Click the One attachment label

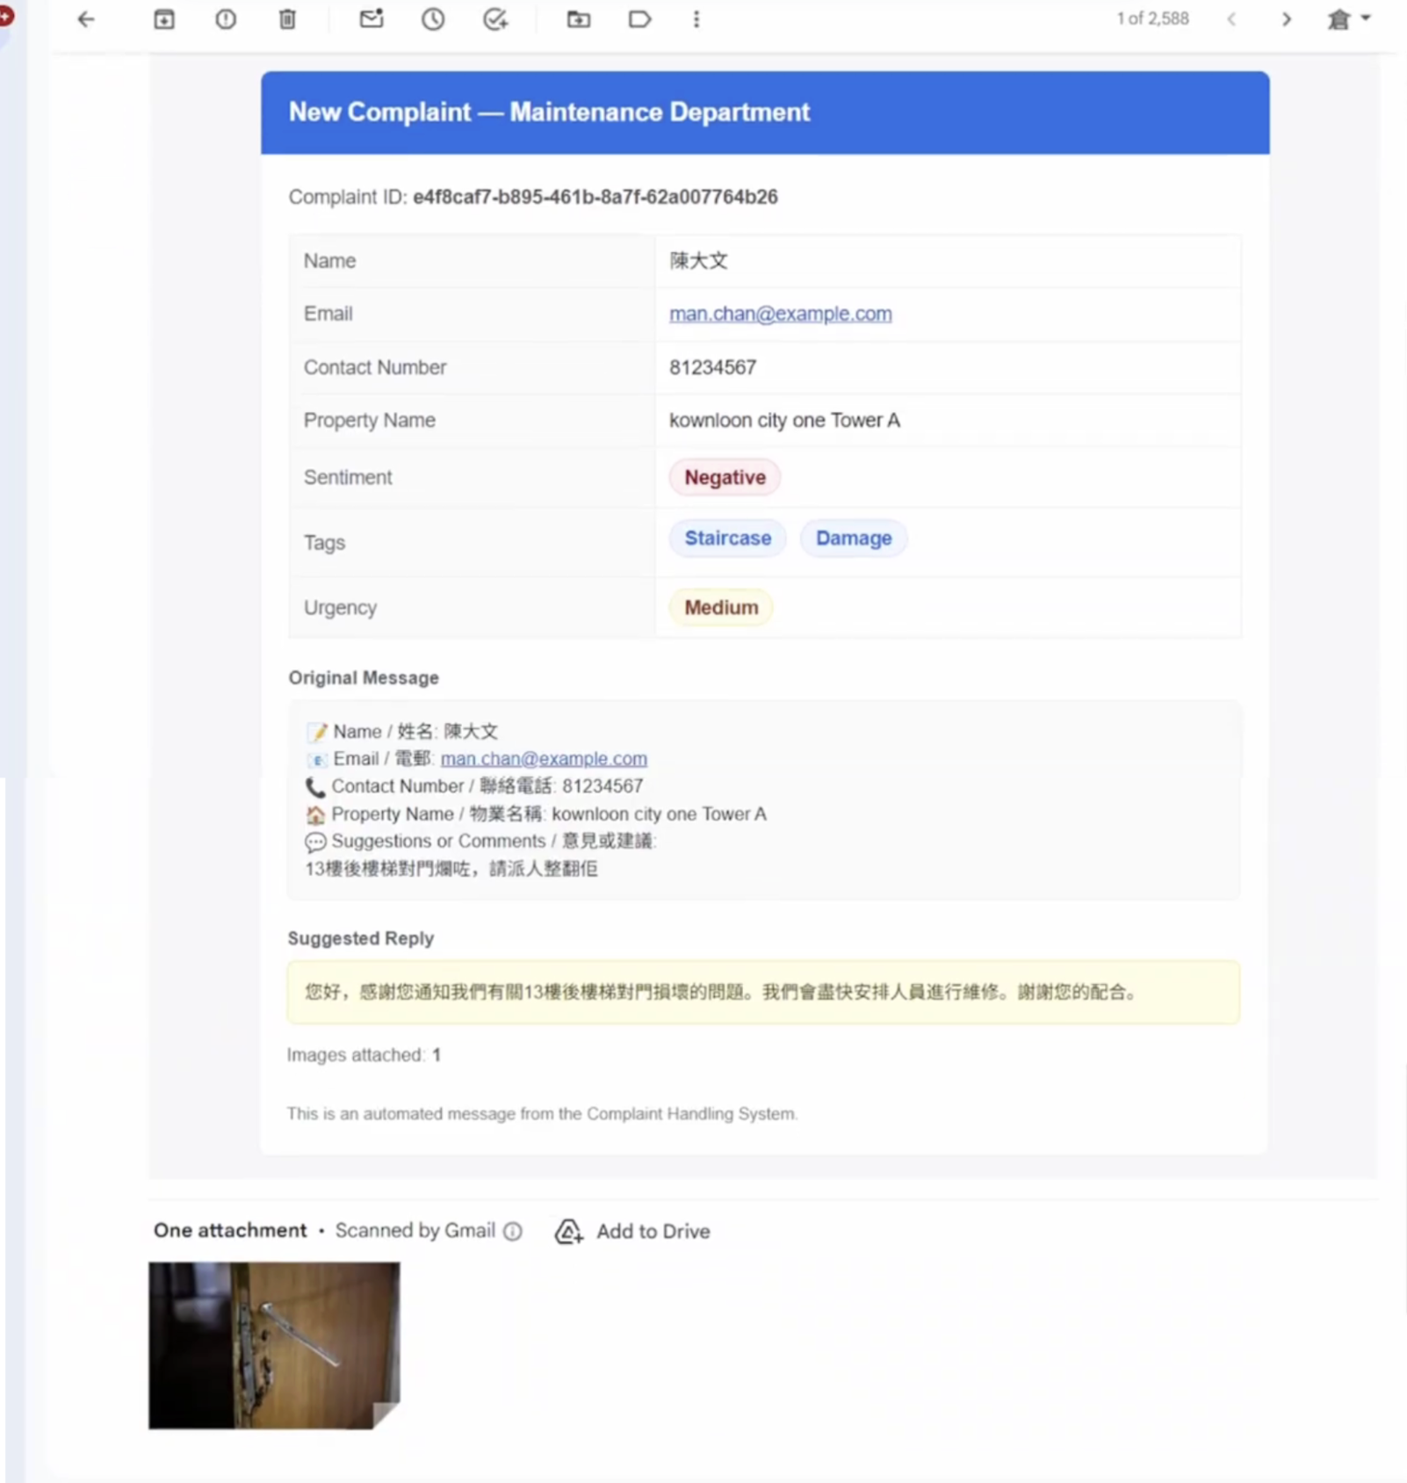pyautogui.click(x=230, y=1230)
